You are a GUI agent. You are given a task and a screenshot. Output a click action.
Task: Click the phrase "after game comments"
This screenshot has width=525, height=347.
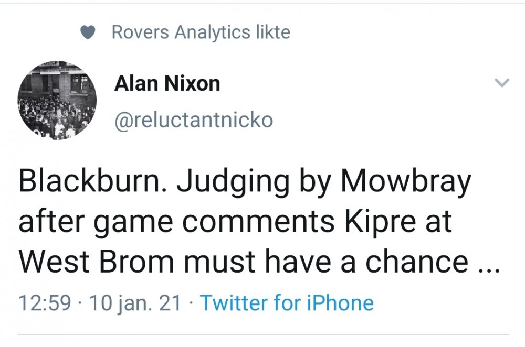(176, 222)
